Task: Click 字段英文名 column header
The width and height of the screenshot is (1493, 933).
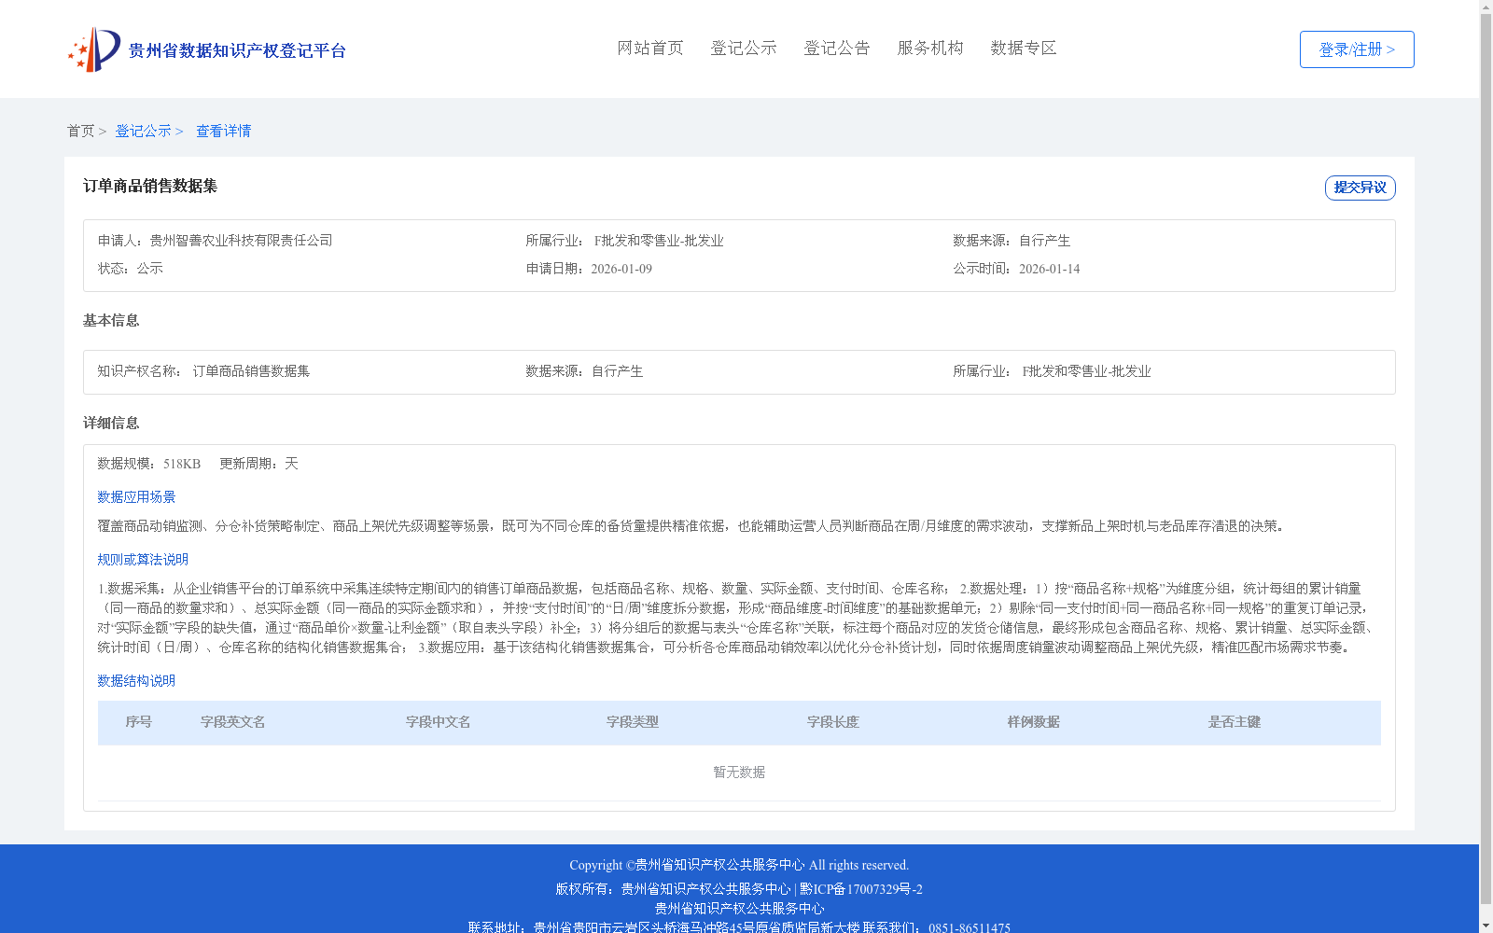Action: click(233, 722)
